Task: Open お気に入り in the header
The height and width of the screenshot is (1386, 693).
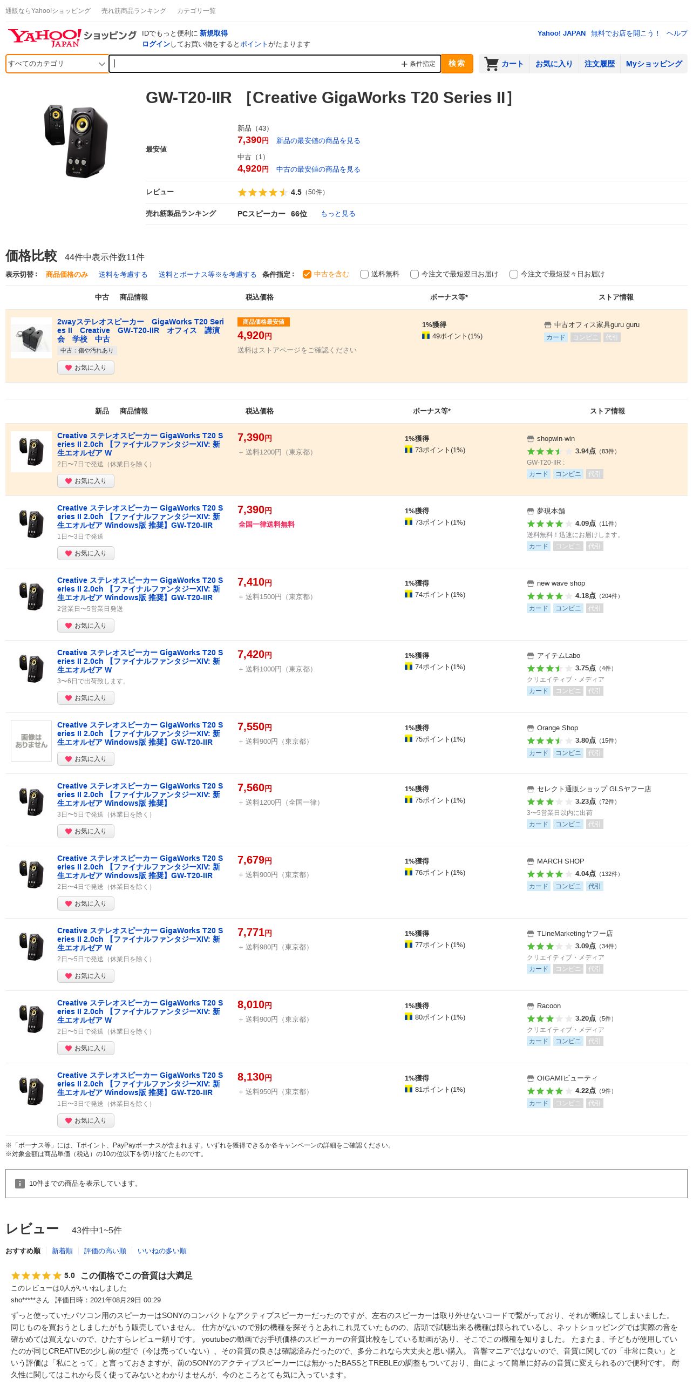Action: click(x=554, y=64)
